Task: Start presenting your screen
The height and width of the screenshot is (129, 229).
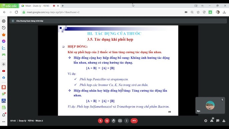Action: point(120,121)
